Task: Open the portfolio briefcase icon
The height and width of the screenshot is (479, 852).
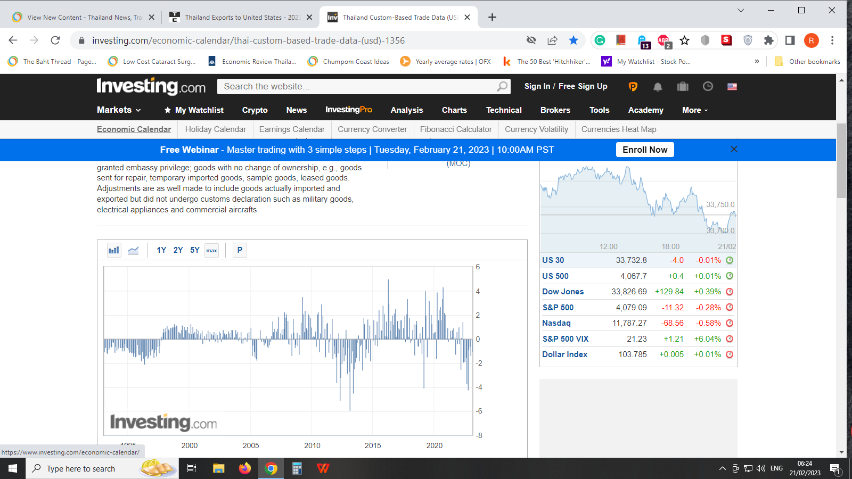Action: 683,86
